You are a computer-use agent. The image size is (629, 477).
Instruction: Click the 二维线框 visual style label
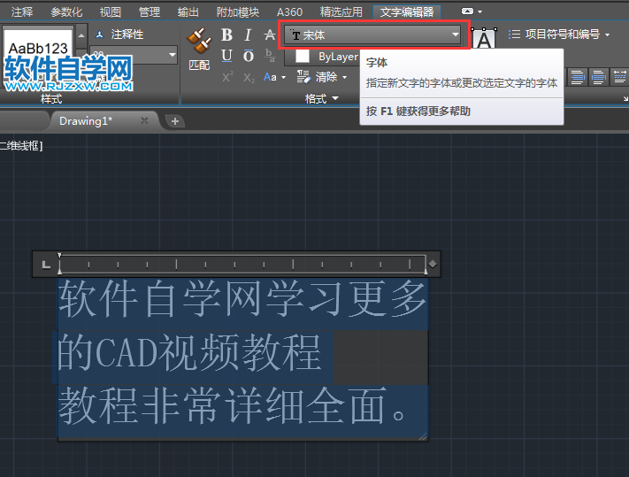[21, 146]
